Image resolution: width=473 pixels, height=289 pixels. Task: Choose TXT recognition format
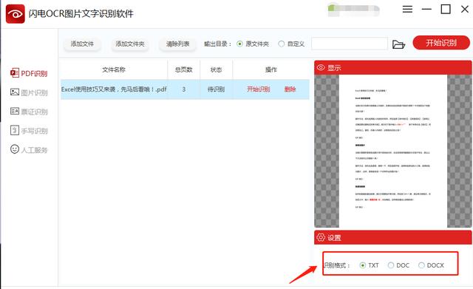[x=363, y=265]
